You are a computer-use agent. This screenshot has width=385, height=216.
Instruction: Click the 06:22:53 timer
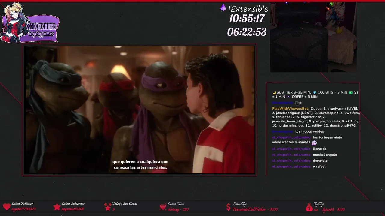click(x=247, y=32)
